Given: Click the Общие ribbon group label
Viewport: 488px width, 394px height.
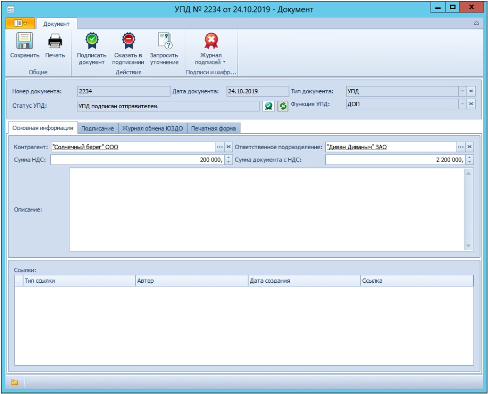Looking at the screenshot, I should pos(38,72).
